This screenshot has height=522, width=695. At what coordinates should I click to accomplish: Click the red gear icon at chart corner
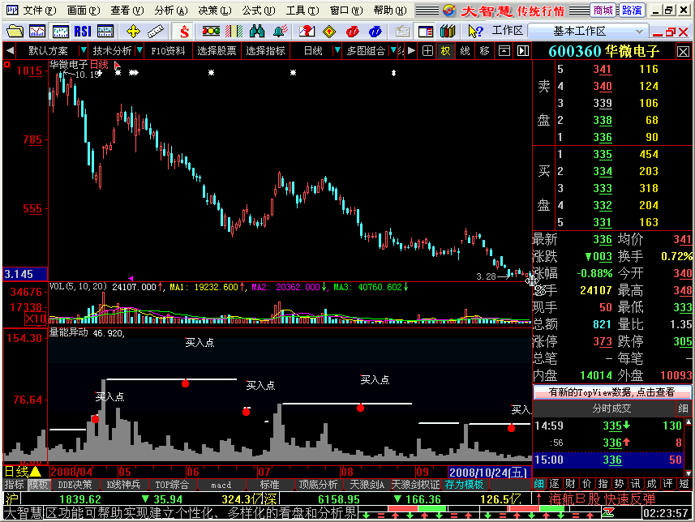pyautogui.click(x=6, y=65)
